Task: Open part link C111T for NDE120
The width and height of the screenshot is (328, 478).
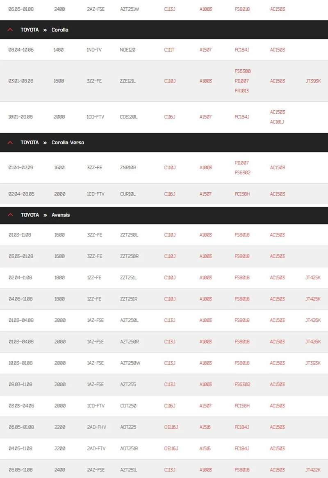Action: click(x=169, y=50)
